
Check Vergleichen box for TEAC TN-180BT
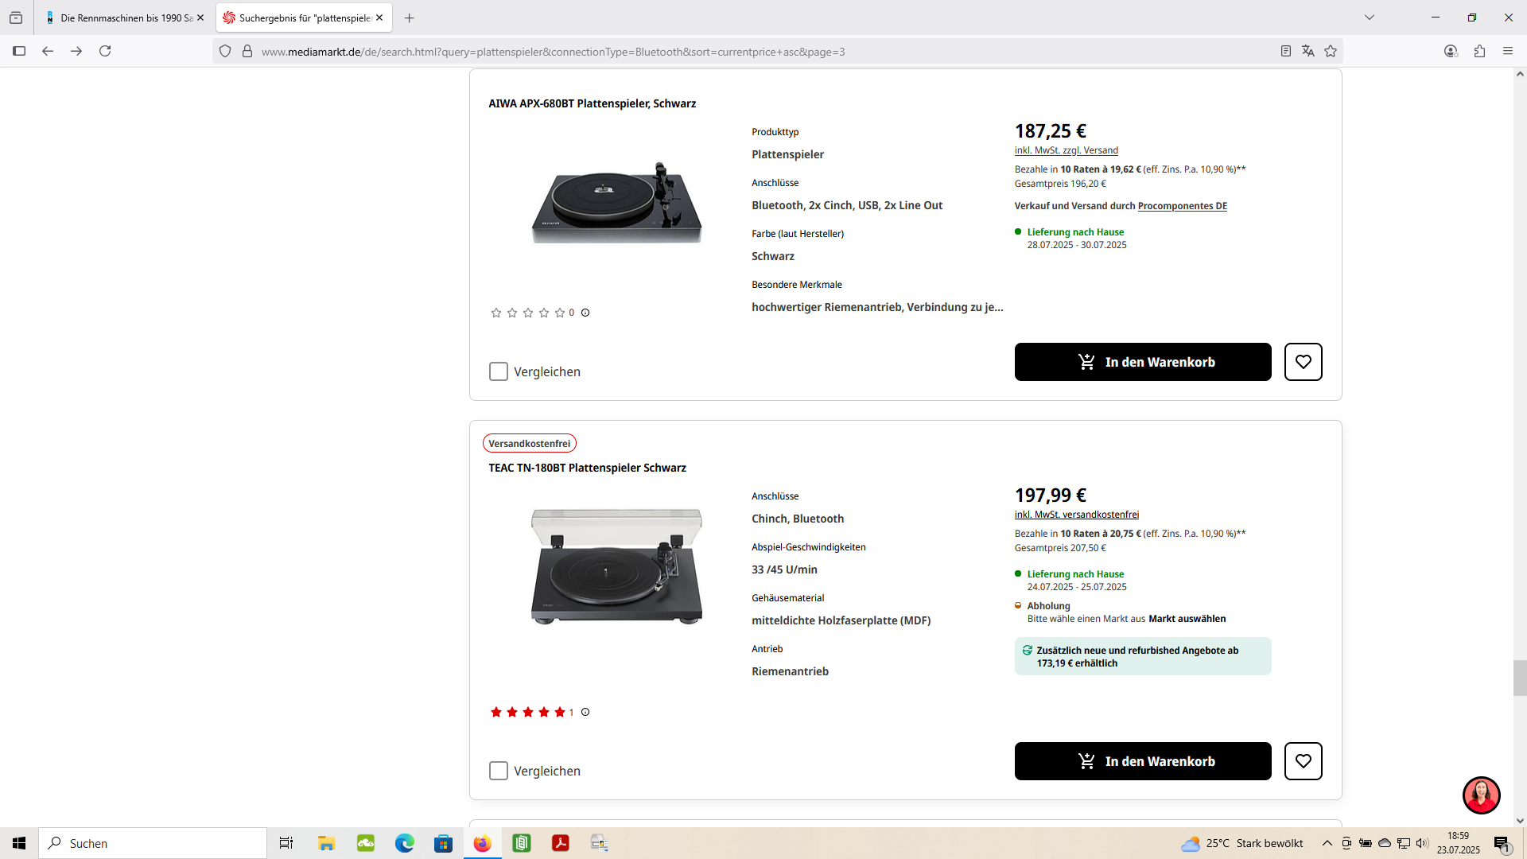pos(499,771)
